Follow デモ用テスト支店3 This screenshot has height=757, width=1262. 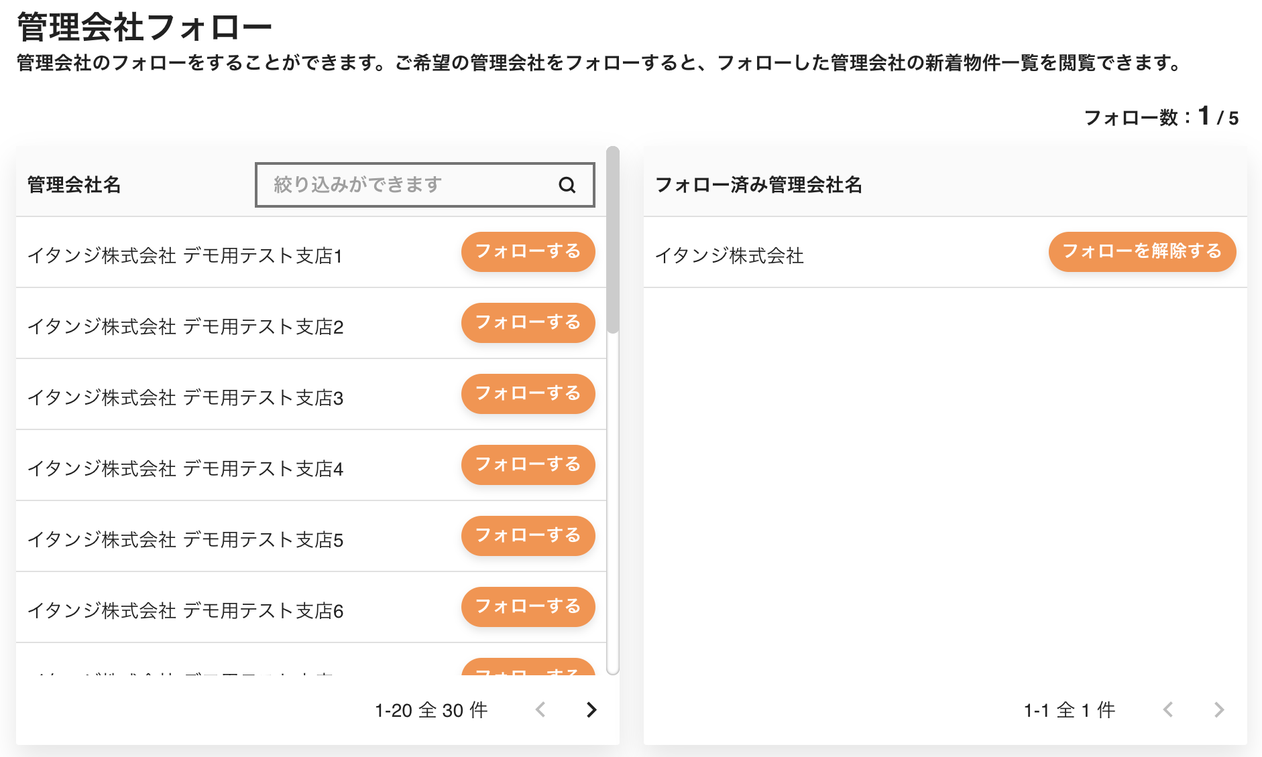click(528, 394)
